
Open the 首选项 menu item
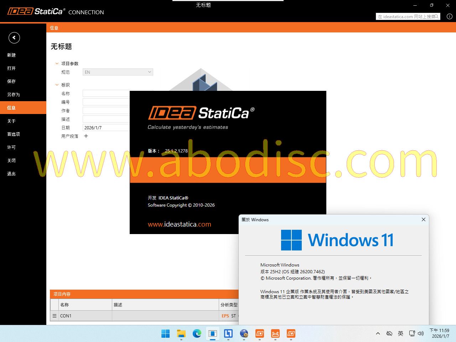(x=14, y=134)
